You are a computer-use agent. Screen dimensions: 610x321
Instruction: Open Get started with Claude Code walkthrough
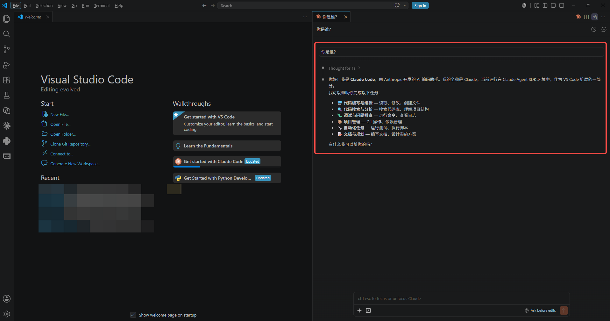[227, 161]
